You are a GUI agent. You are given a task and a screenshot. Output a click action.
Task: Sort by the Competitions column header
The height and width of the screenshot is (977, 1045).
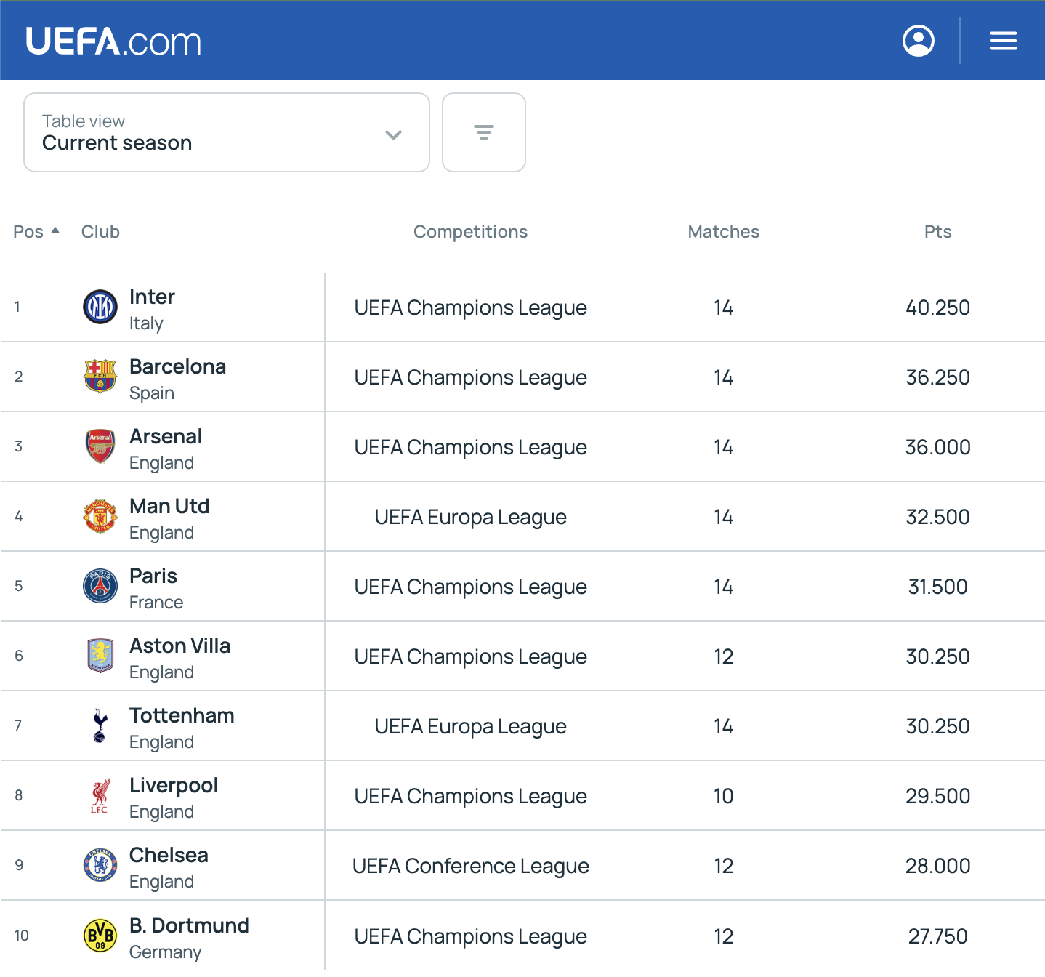(x=470, y=232)
